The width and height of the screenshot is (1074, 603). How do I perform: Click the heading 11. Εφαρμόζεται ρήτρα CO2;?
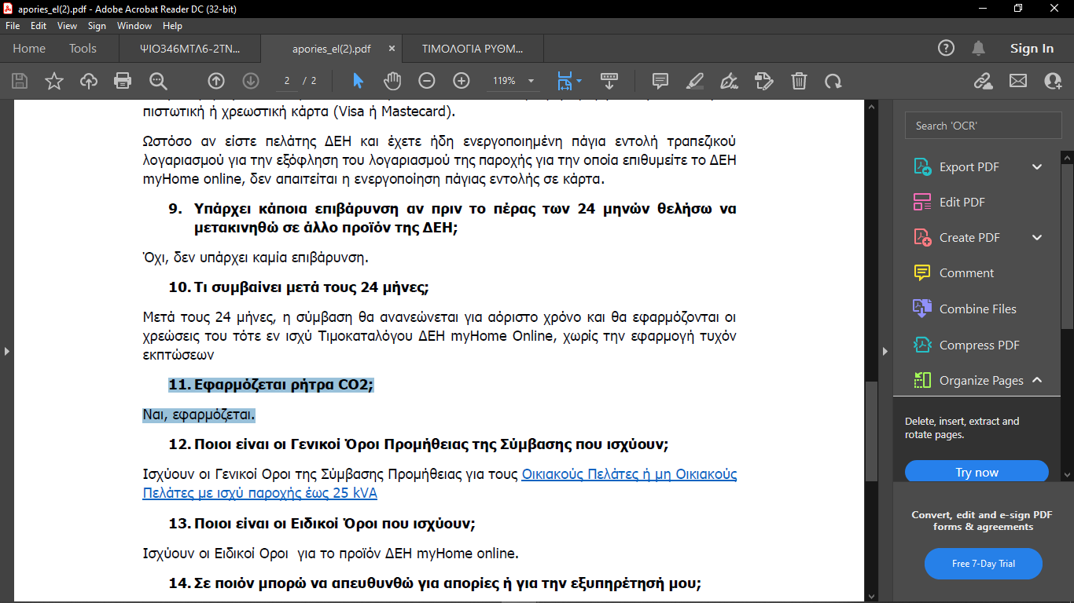(271, 385)
